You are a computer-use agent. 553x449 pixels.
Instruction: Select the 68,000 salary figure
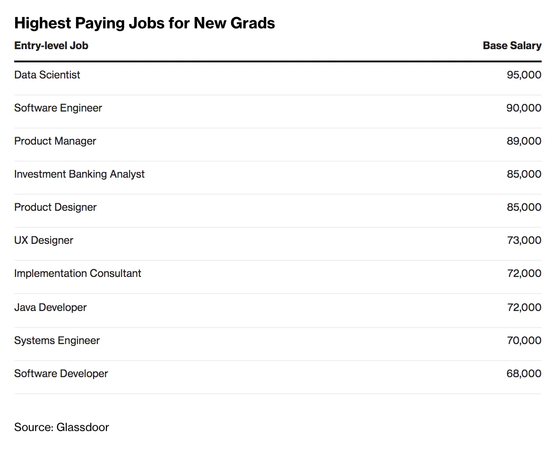click(524, 374)
